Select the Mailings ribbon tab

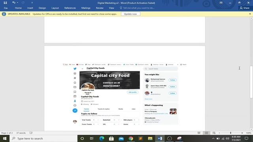click(86, 8)
